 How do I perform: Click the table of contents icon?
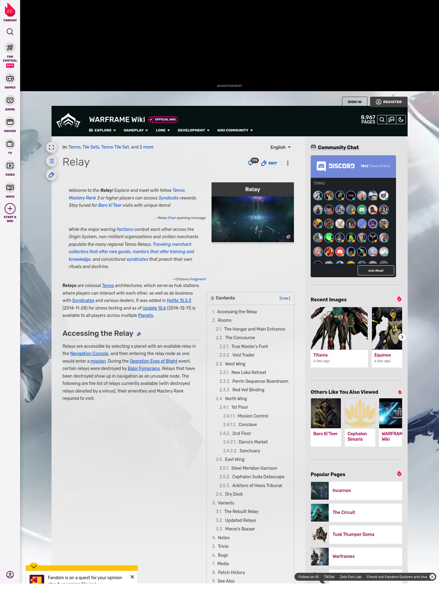(x=52, y=161)
